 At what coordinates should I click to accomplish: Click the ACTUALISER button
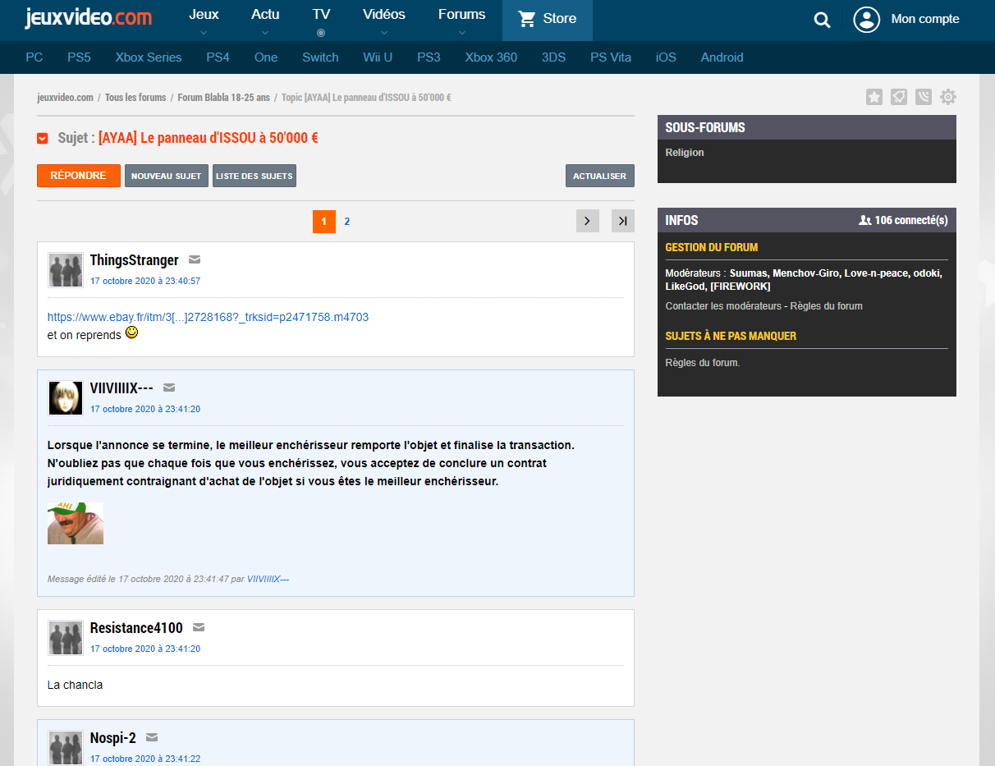[599, 176]
